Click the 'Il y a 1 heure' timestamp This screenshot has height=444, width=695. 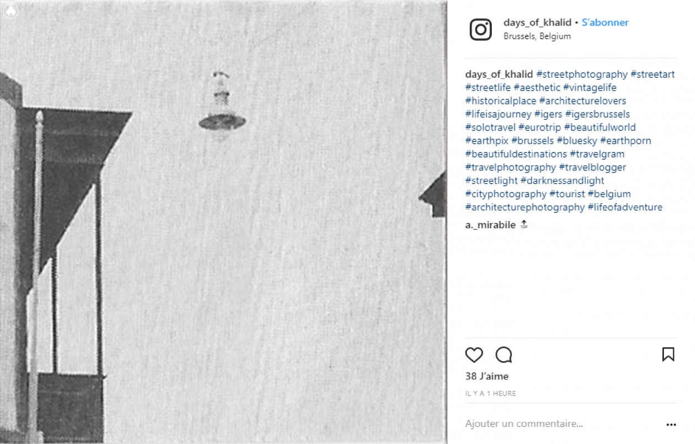(x=491, y=393)
